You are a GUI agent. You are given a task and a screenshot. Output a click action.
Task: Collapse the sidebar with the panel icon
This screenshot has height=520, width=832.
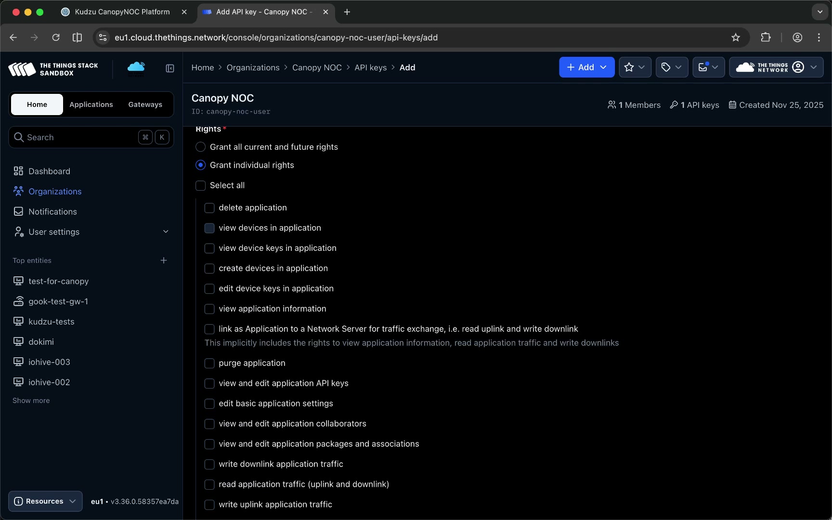coord(170,68)
